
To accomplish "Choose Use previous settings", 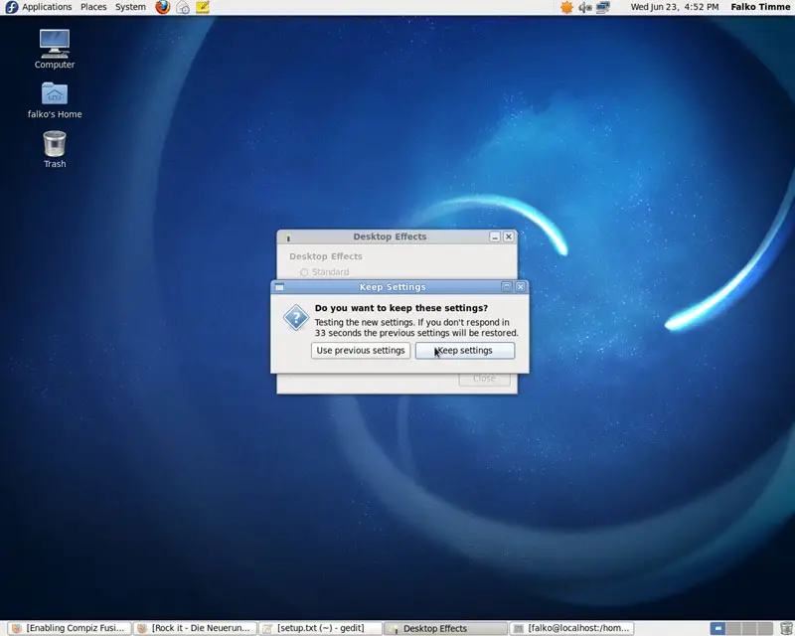I will click(x=361, y=351).
